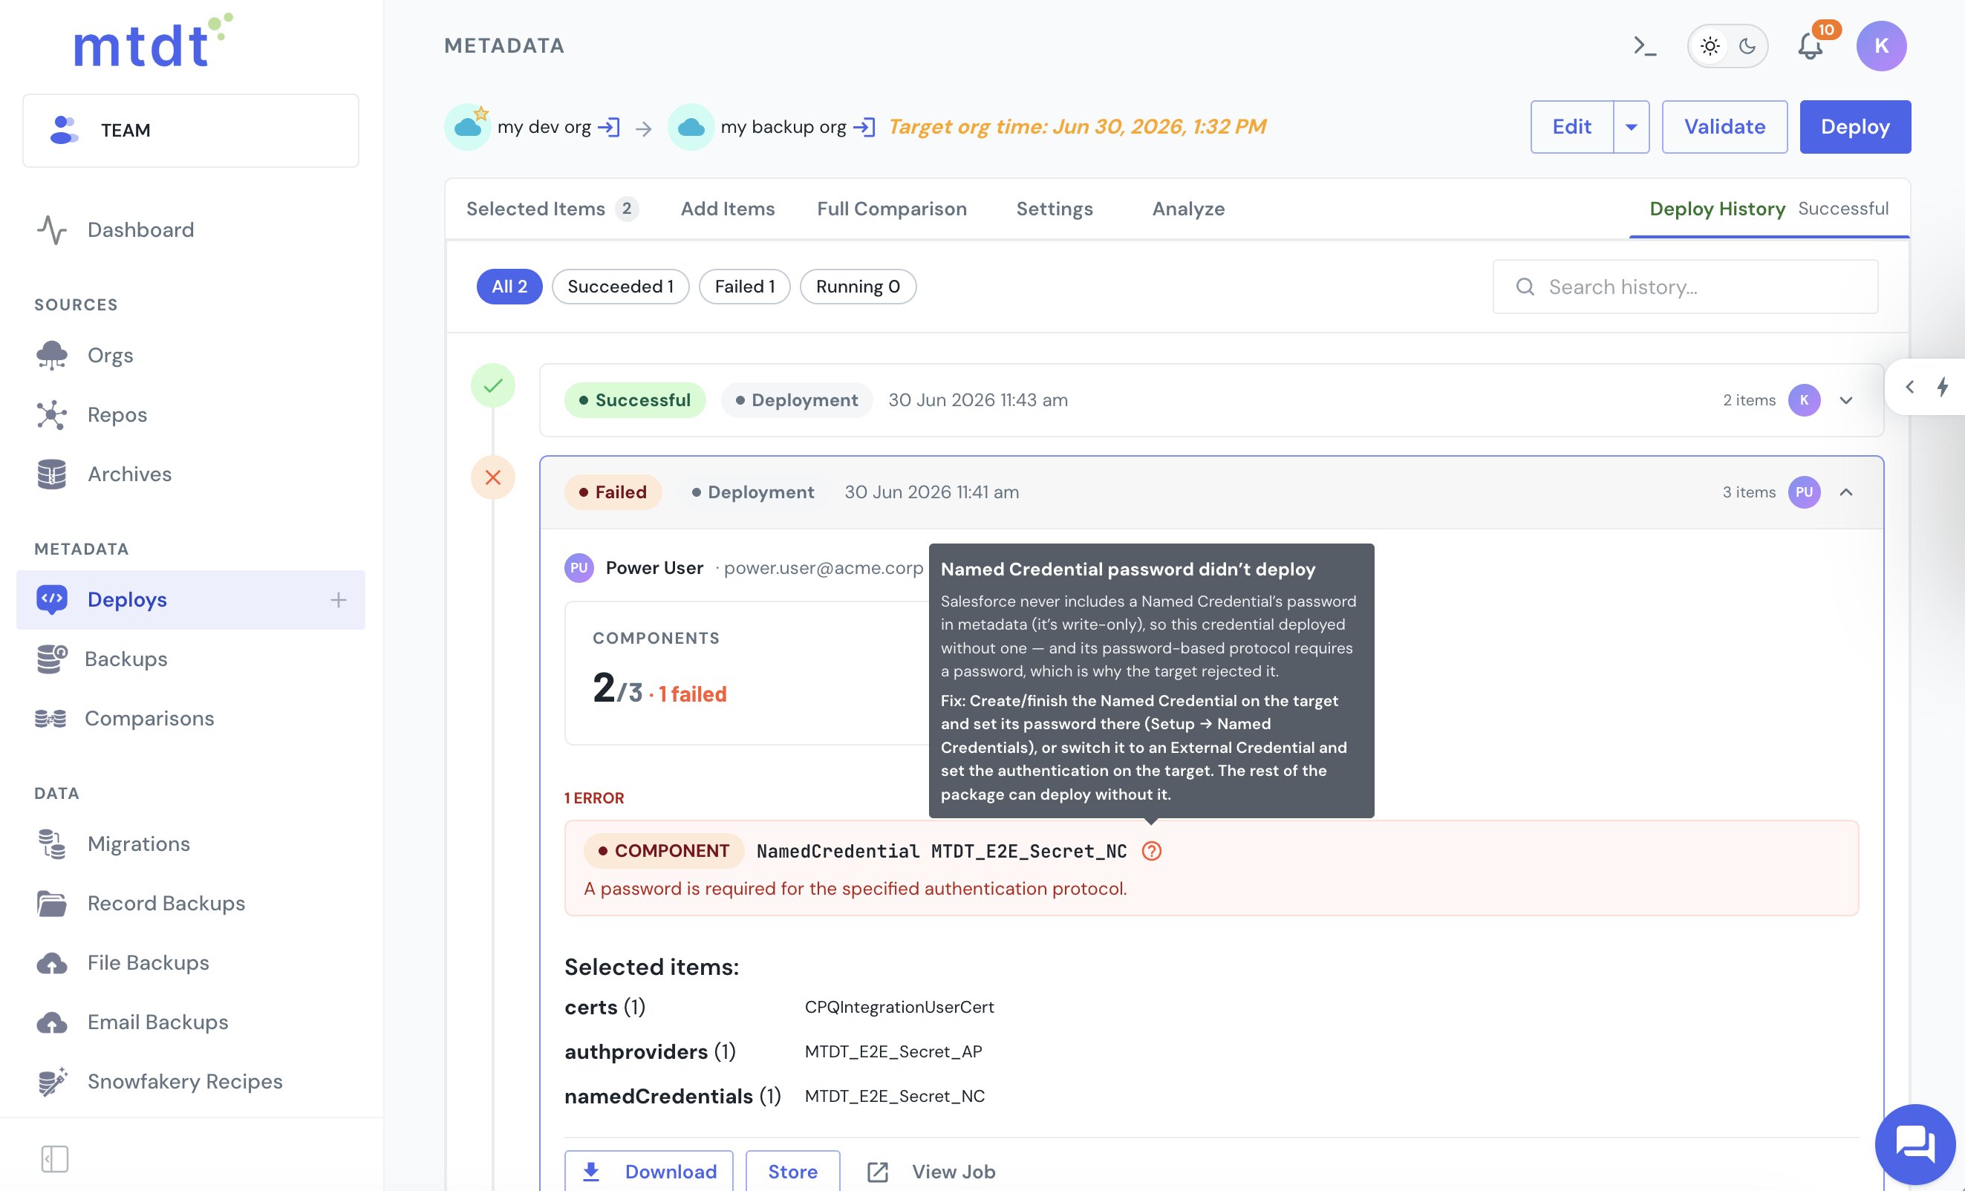Open the chat support bubble
Viewport: 1965px width, 1191px height.
(x=1915, y=1145)
